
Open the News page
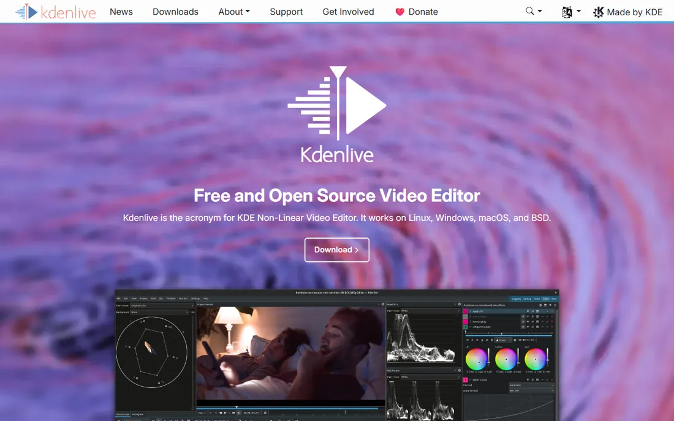121,12
